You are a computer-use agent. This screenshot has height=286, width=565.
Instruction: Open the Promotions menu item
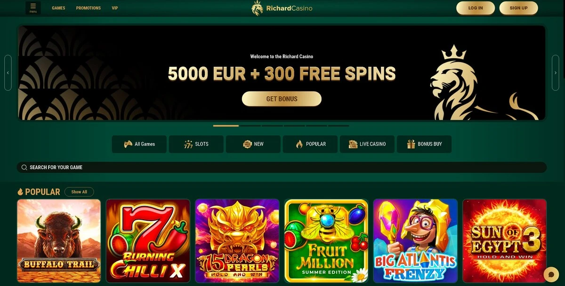coord(89,8)
